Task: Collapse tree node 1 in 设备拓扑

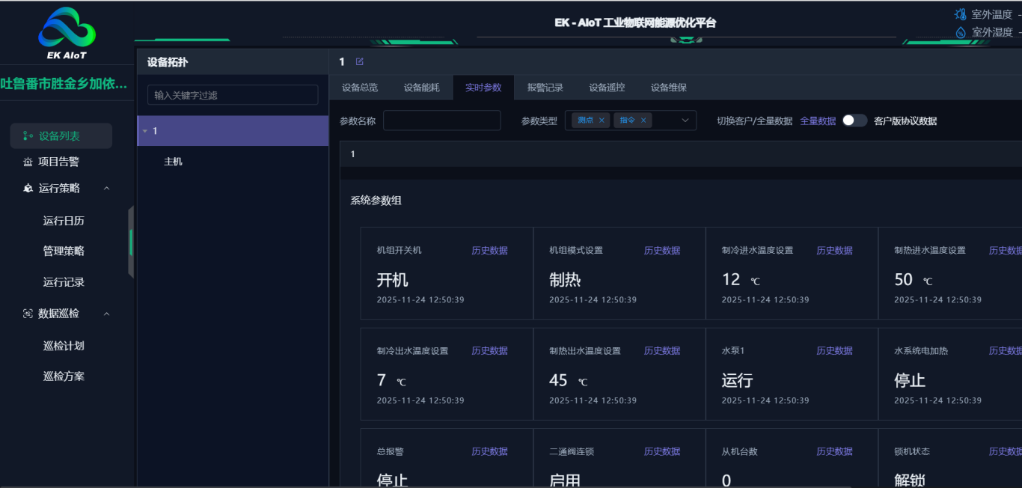Action: (x=145, y=131)
